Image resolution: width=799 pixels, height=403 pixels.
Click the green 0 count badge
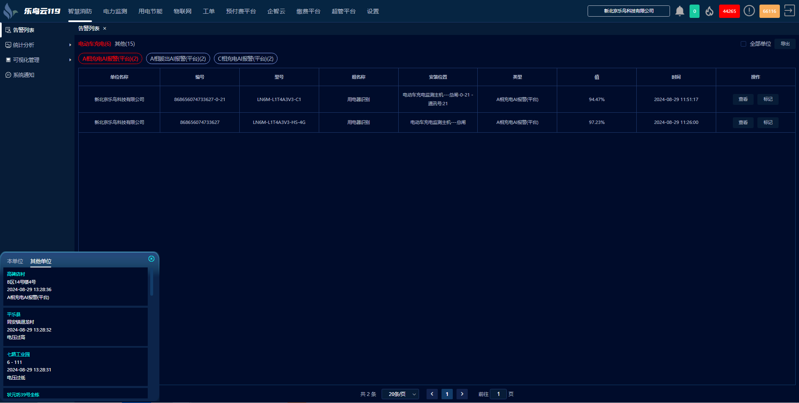tap(694, 11)
